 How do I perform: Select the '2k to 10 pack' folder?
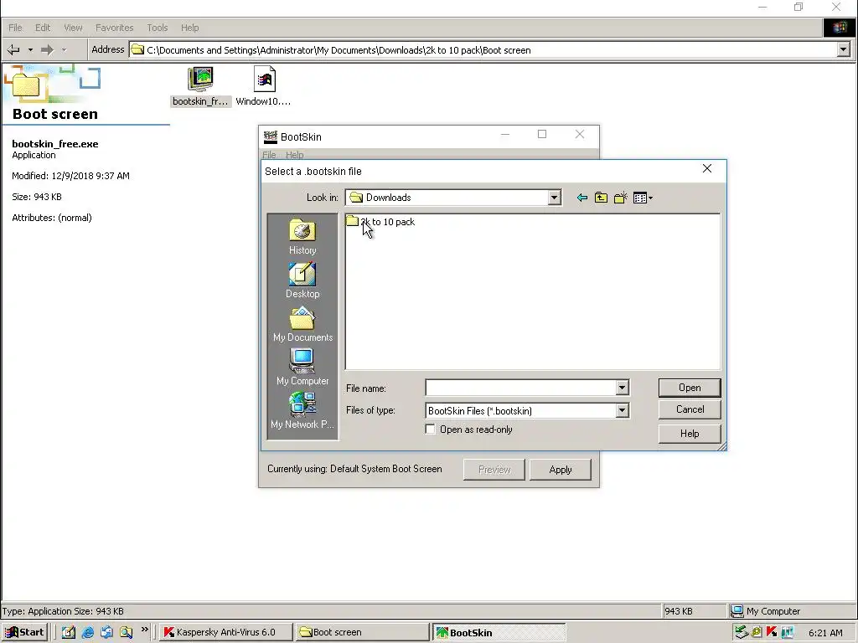point(380,221)
